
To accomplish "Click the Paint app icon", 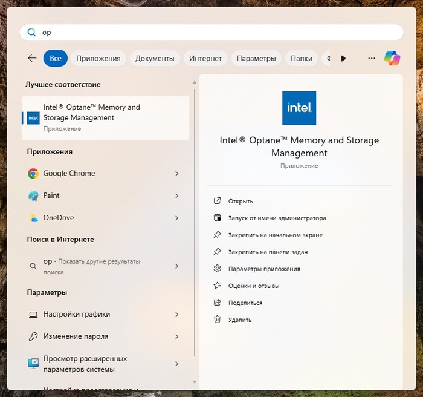I will [x=33, y=196].
